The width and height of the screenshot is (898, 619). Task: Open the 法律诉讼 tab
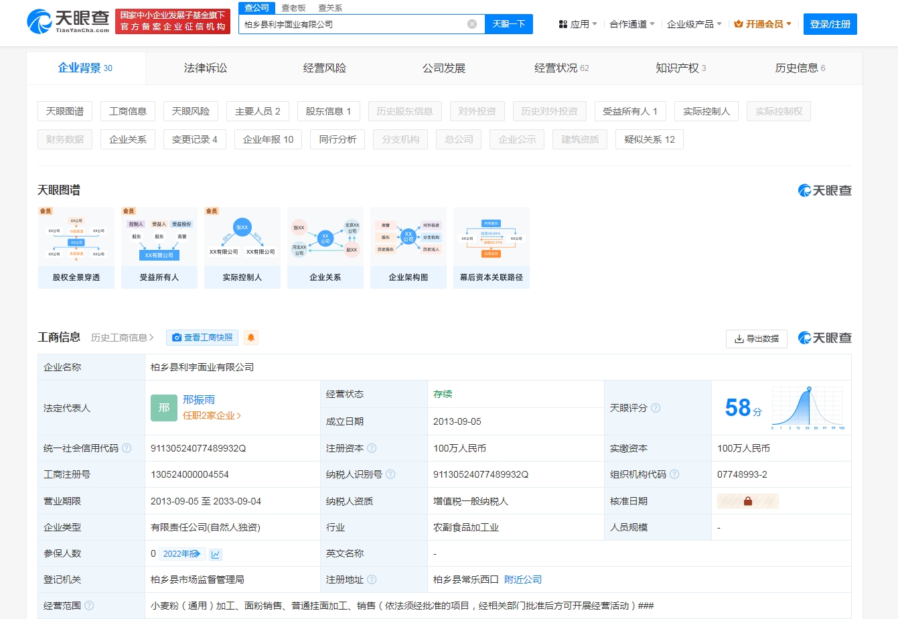tap(206, 68)
